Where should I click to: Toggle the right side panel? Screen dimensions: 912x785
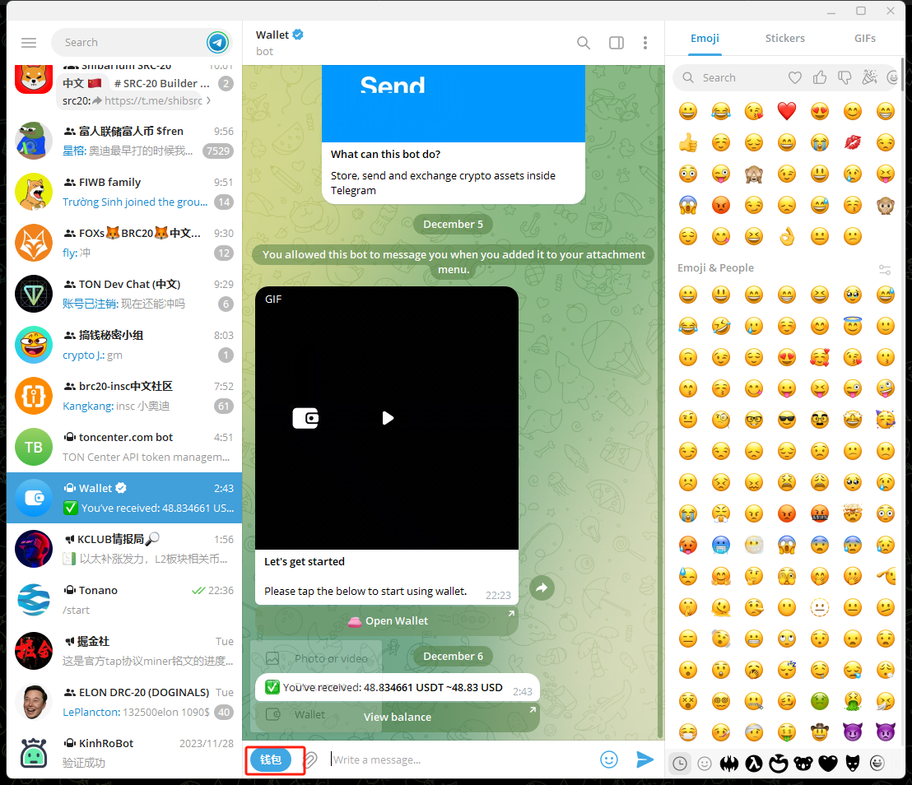[617, 43]
